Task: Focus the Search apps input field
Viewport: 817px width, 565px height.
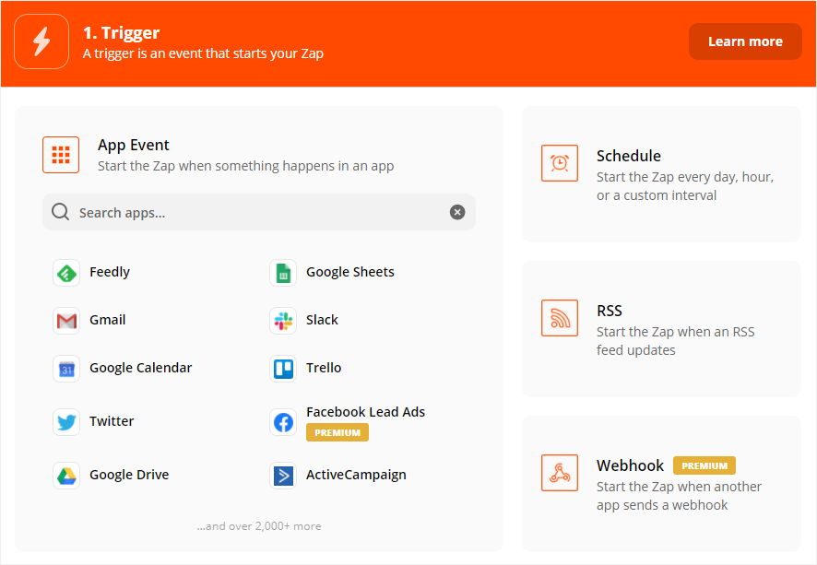Action: tap(259, 212)
